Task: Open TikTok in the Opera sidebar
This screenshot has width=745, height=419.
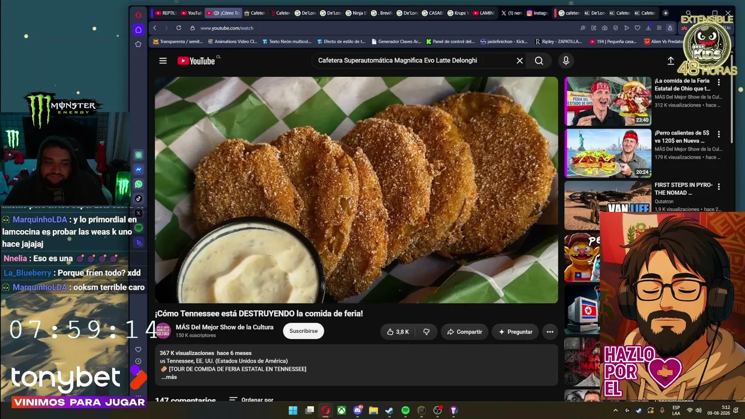Action: pos(139,198)
